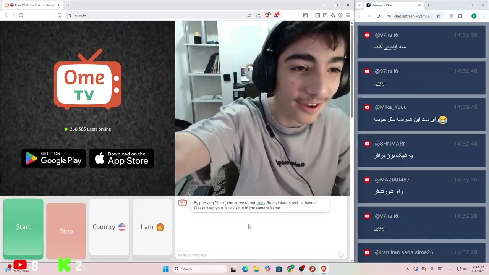489x275 pixels.
Task: Open the tab search dropdown in Chrome
Action: 359,5
